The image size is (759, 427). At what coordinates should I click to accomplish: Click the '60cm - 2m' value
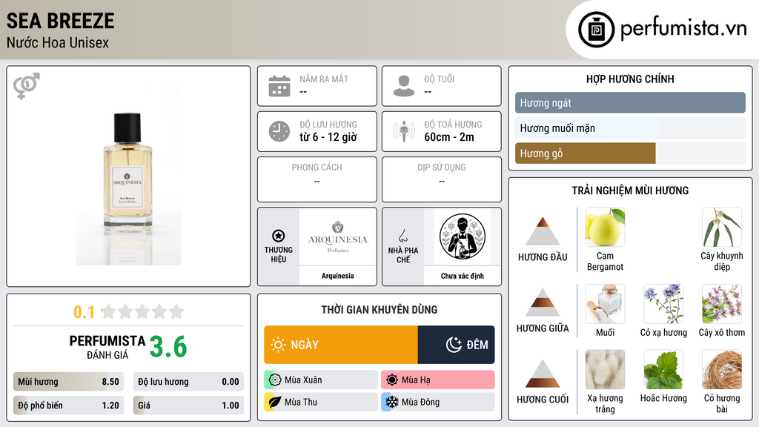[448, 137]
